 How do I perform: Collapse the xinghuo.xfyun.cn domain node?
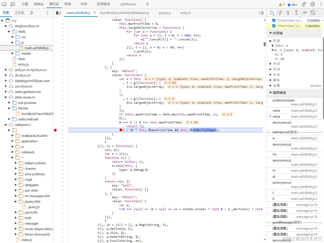click(6, 26)
